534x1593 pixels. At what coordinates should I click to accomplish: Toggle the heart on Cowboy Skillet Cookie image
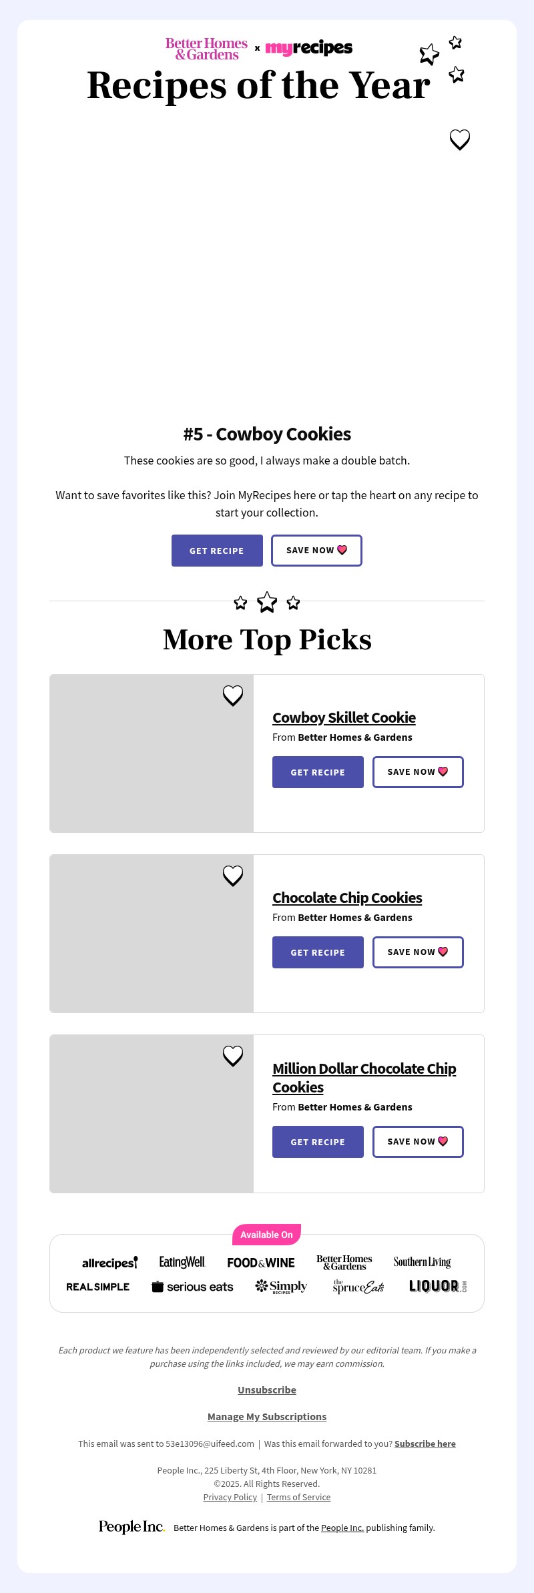(x=233, y=695)
